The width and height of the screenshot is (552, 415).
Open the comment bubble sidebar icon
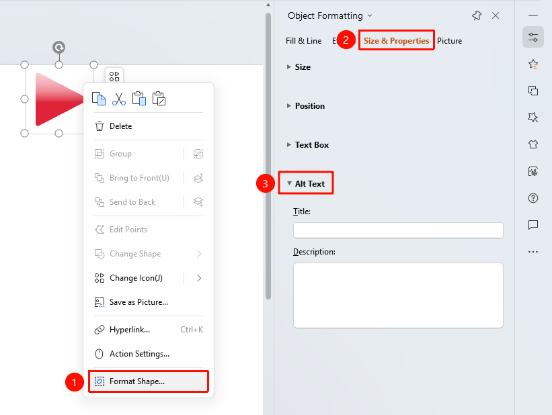pyautogui.click(x=533, y=225)
